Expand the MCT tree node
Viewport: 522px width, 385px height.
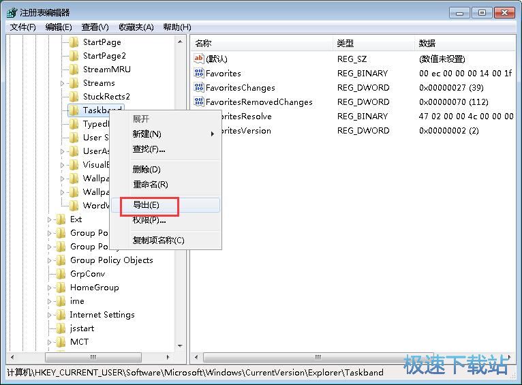(x=49, y=342)
